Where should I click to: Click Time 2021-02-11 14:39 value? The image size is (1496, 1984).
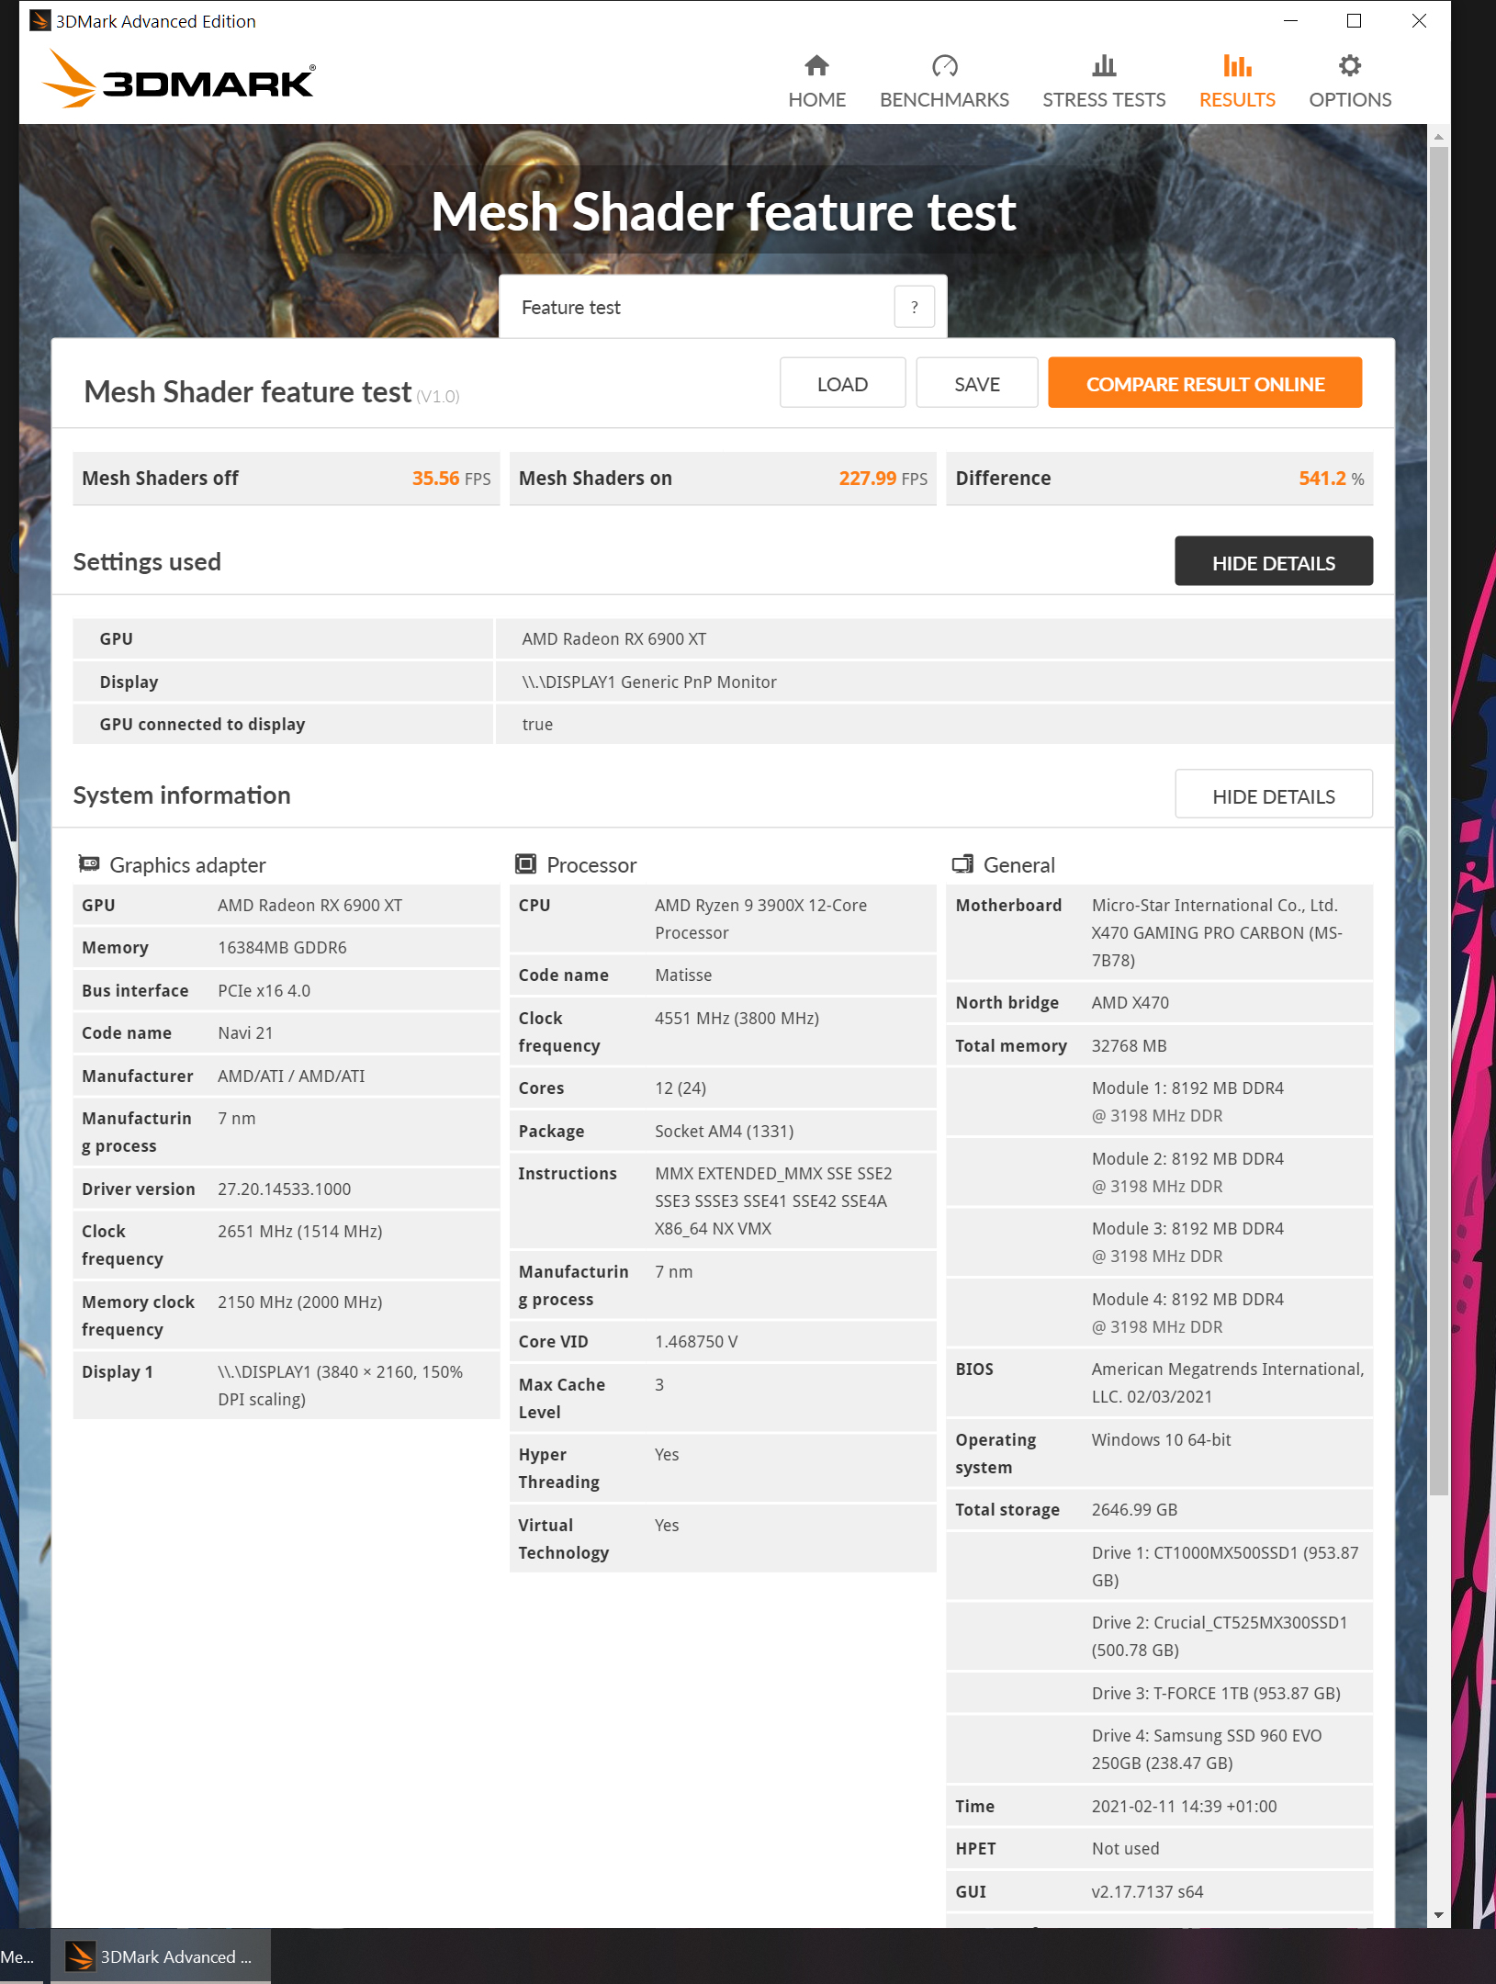(x=1184, y=1806)
